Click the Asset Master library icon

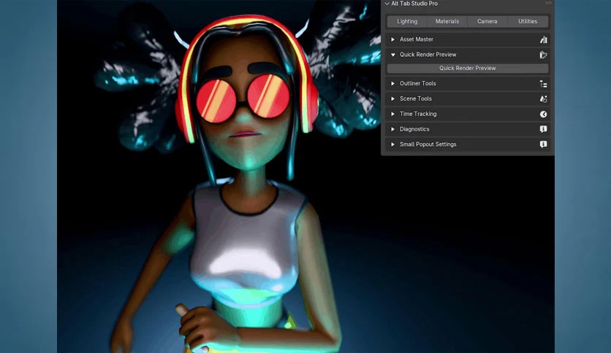click(x=543, y=39)
